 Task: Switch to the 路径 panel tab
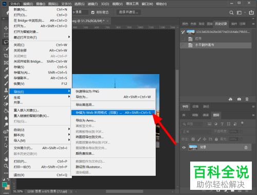click(x=206, y=107)
